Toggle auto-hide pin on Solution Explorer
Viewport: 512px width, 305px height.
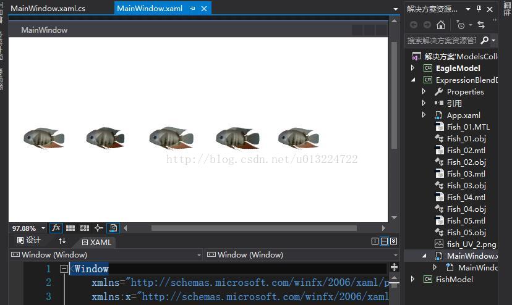point(479,9)
